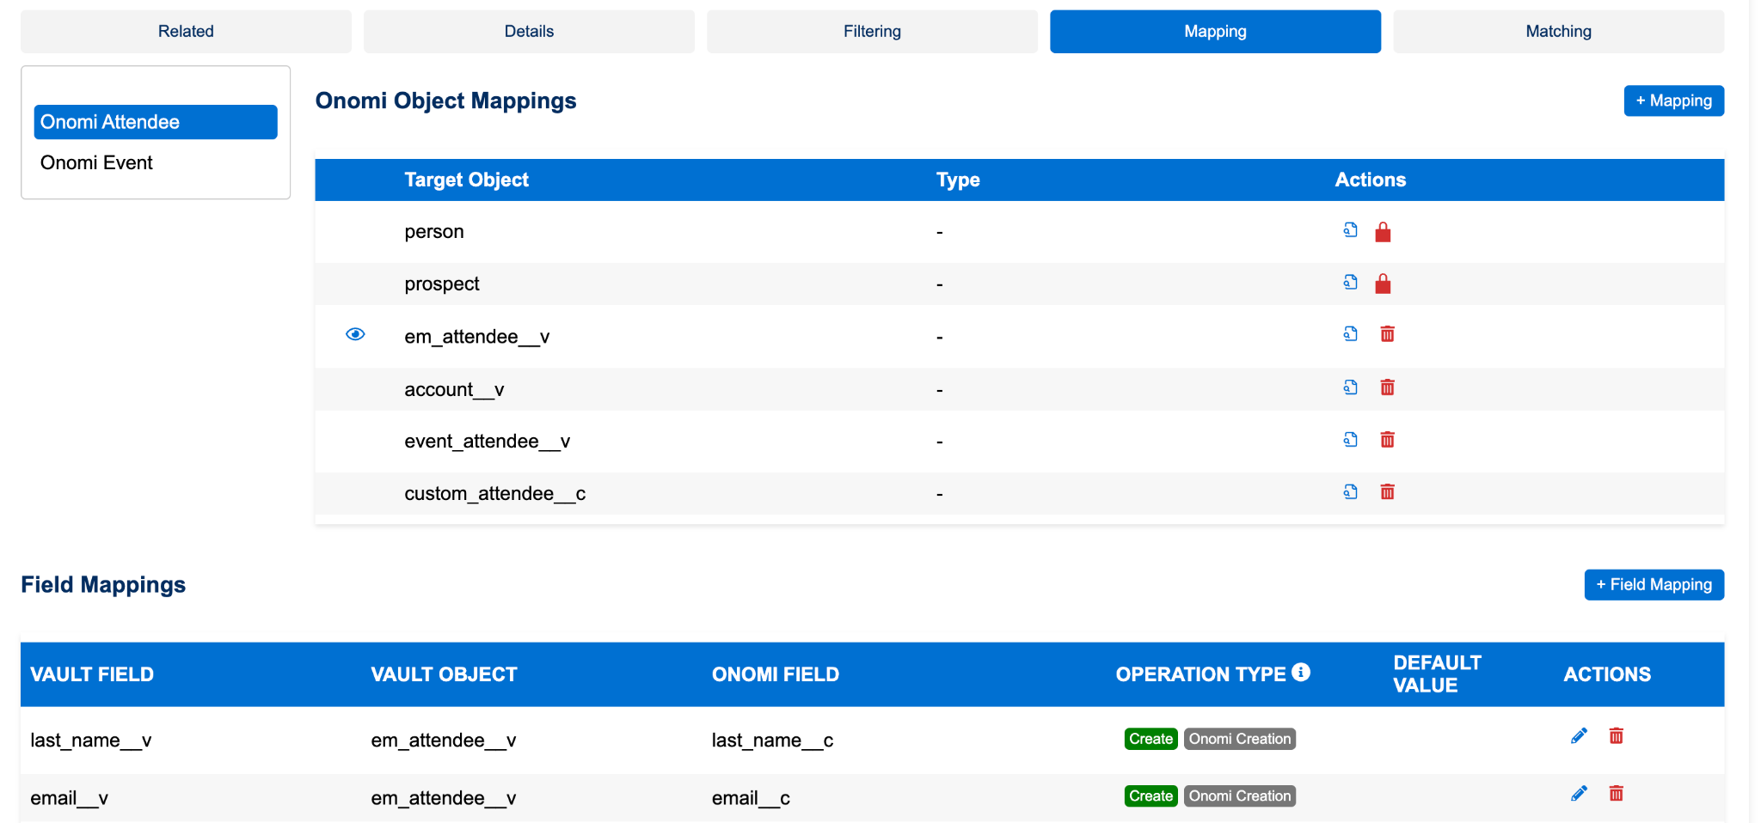1761x823 pixels.
Task: Open the Matching tab
Action: click(1558, 32)
